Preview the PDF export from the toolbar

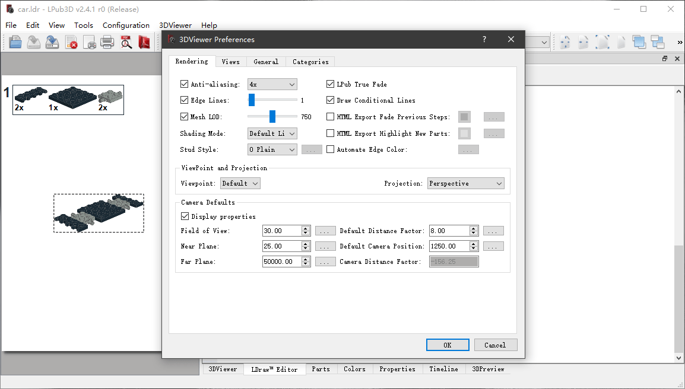point(126,42)
